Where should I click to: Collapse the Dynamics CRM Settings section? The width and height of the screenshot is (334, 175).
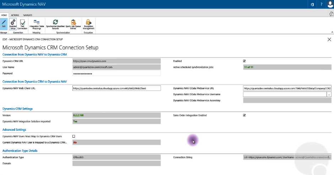[17, 109]
